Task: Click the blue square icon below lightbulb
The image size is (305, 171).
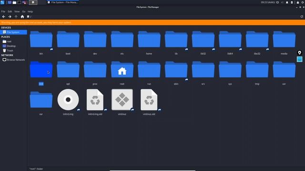Action: point(300,59)
